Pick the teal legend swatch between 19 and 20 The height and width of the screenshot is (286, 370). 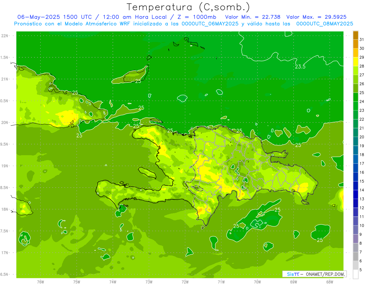356,141
